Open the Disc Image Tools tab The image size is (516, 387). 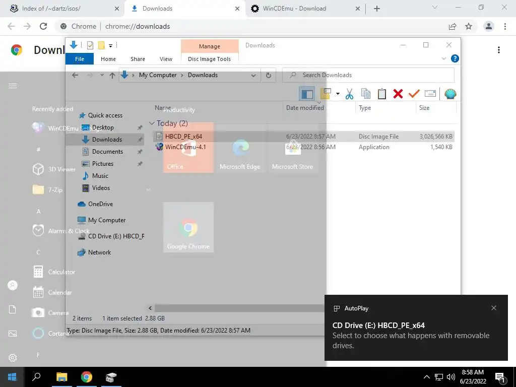[x=209, y=59]
